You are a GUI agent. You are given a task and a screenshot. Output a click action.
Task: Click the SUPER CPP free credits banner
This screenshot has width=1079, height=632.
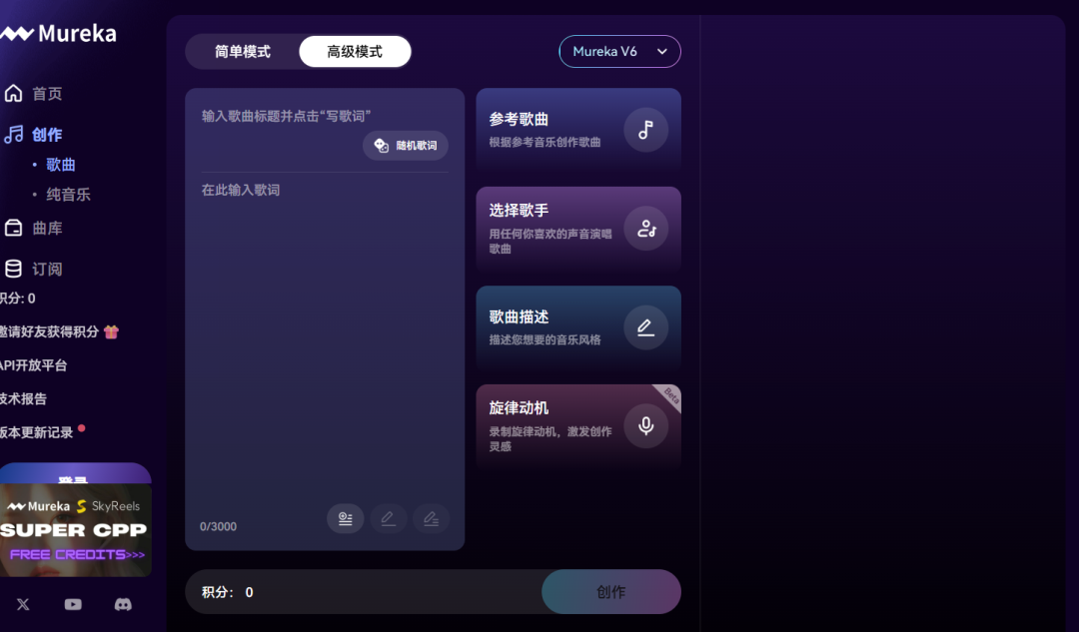point(75,531)
